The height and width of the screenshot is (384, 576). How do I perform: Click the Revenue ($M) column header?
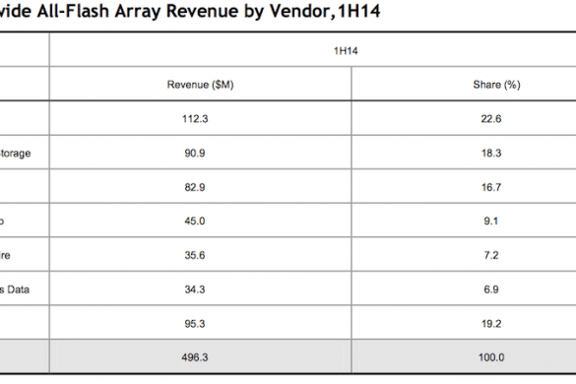point(200,85)
